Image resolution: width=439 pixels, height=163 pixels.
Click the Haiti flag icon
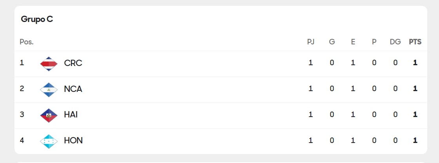coord(49,115)
